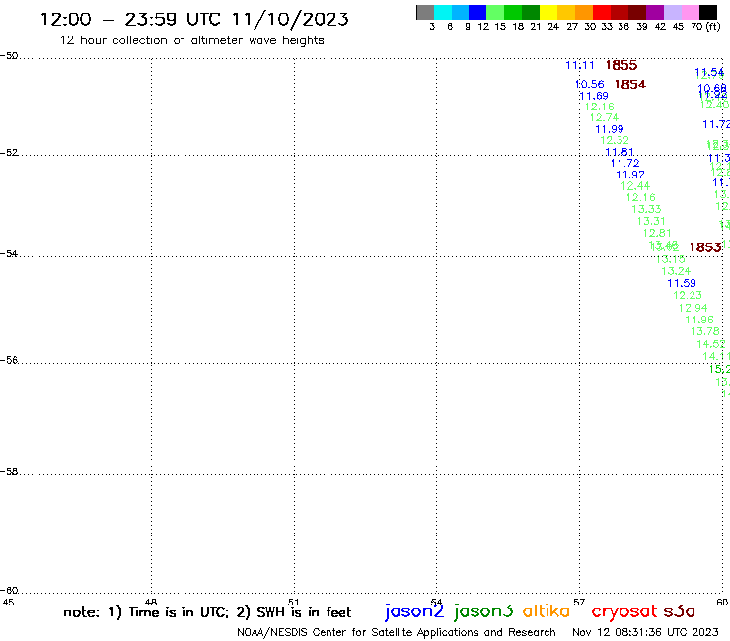Click the 57 longitude axis label

[579, 602]
